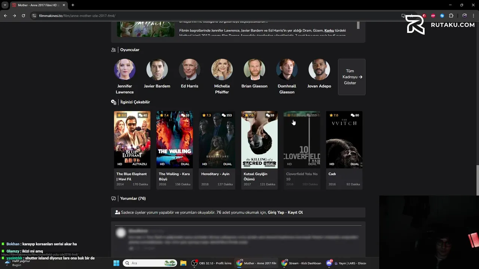Click the blue Shazam extension icon
Screen dimensions: 479x269
[442, 16]
